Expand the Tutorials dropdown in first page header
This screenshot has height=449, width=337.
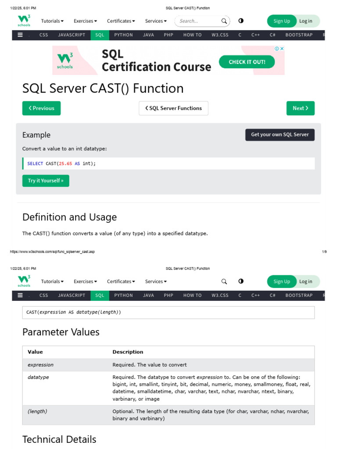tap(52, 21)
